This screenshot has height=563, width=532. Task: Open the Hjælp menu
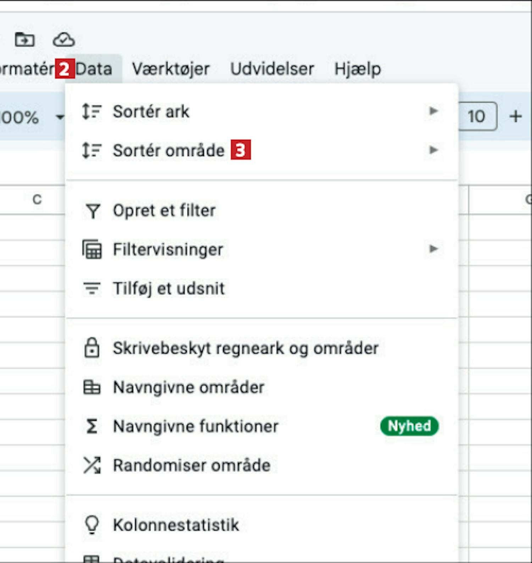tap(358, 69)
